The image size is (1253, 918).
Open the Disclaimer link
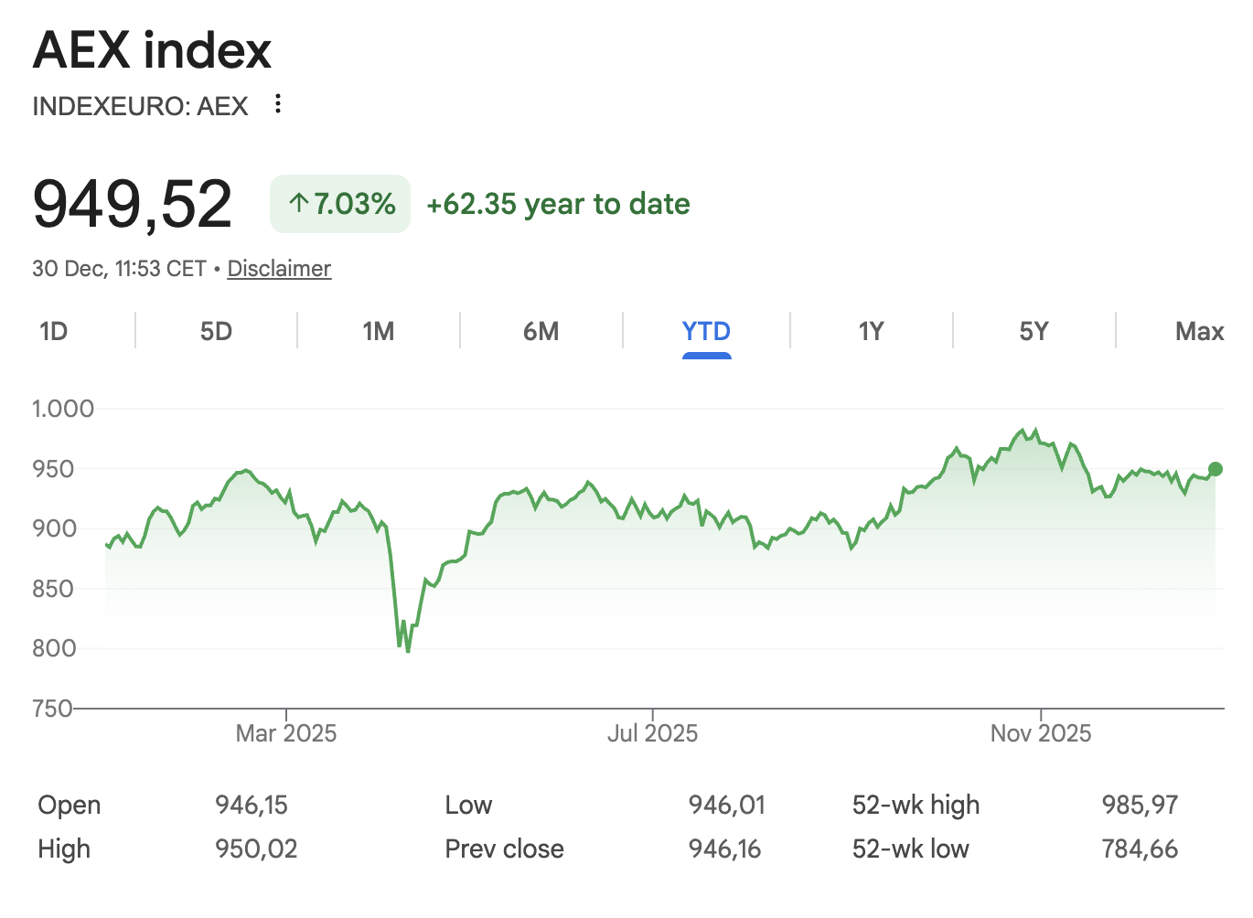pyautogui.click(x=279, y=269)
